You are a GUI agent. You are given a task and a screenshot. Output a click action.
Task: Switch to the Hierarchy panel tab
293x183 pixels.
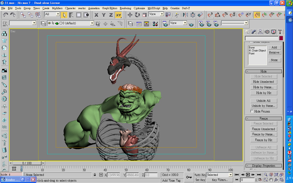[260, 32]
